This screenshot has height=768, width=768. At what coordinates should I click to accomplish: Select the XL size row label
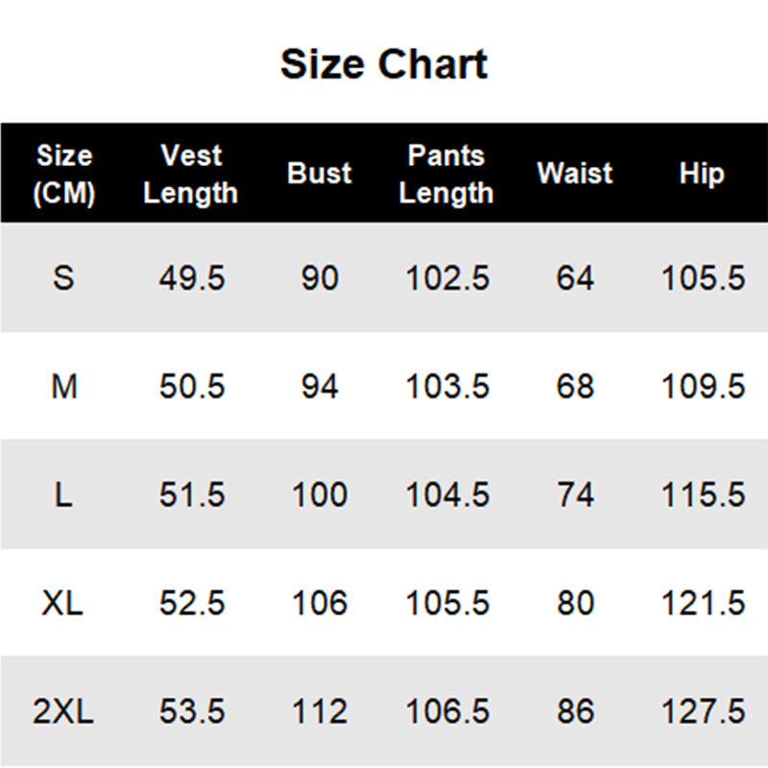click(62, 603)
